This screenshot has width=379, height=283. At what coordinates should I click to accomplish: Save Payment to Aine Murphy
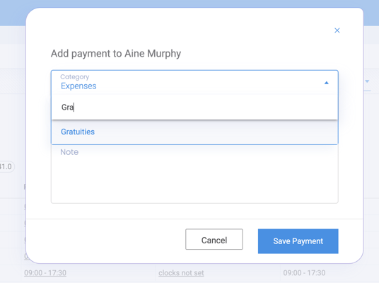(298, 241)
